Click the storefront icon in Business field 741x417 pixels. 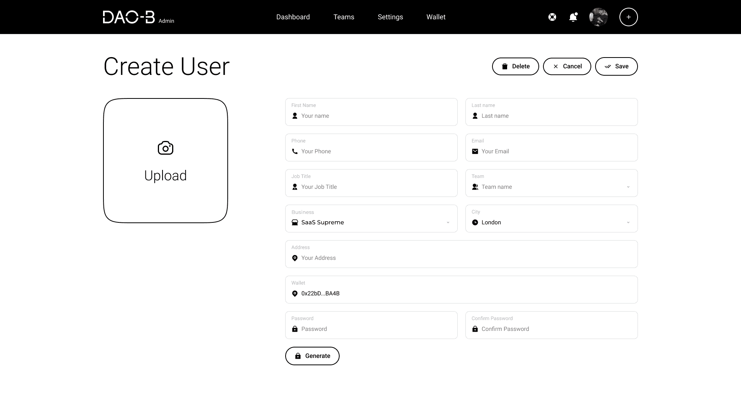click(x=295, y=222)
